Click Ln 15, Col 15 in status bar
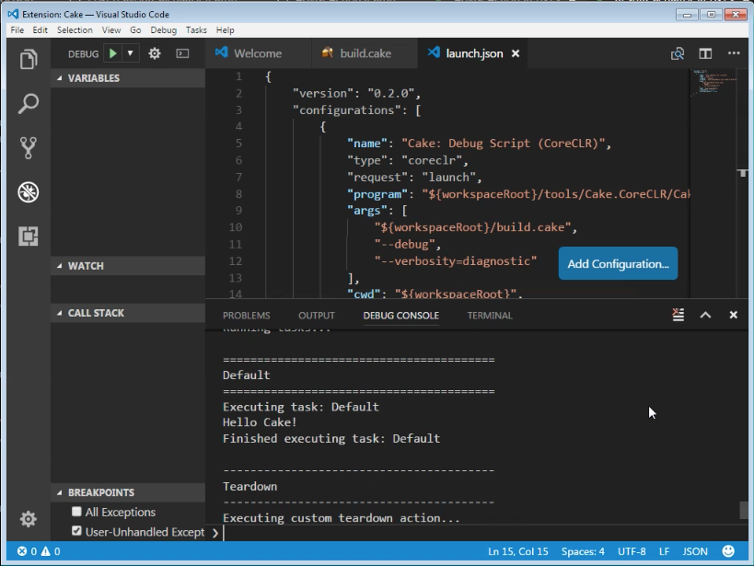The image size is (754, 566). [518, 551]
